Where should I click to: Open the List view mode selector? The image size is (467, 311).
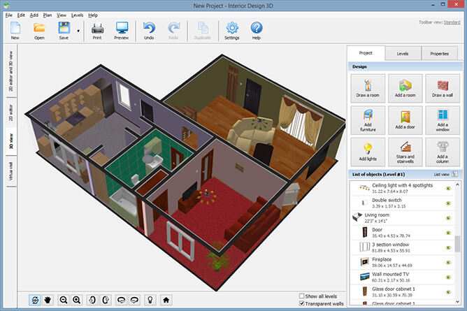(454, 173)
